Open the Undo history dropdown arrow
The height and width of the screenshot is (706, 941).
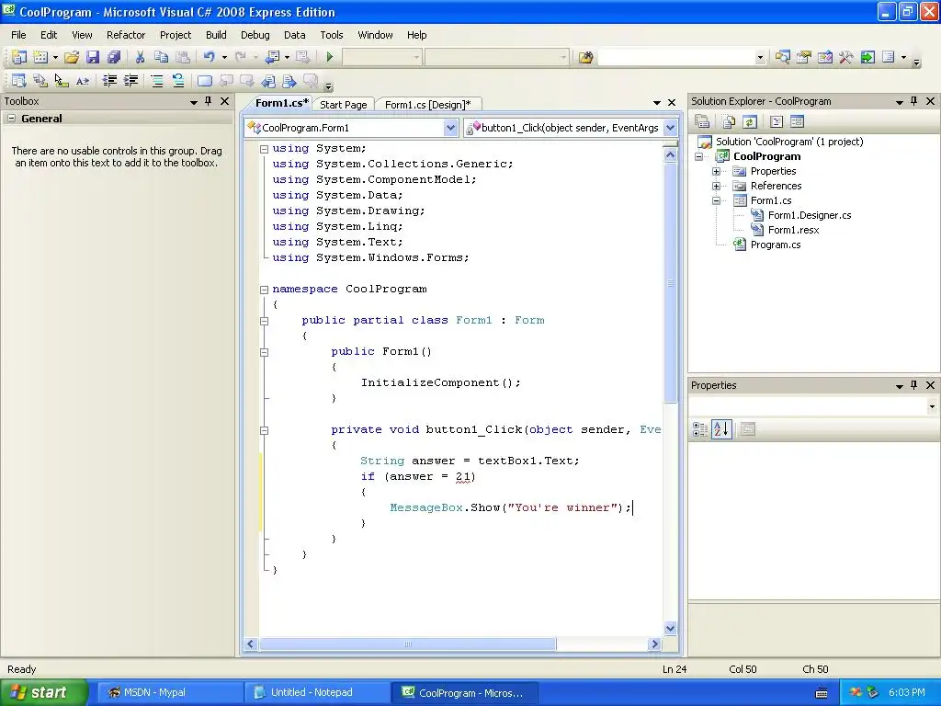[x=224, y=57]
